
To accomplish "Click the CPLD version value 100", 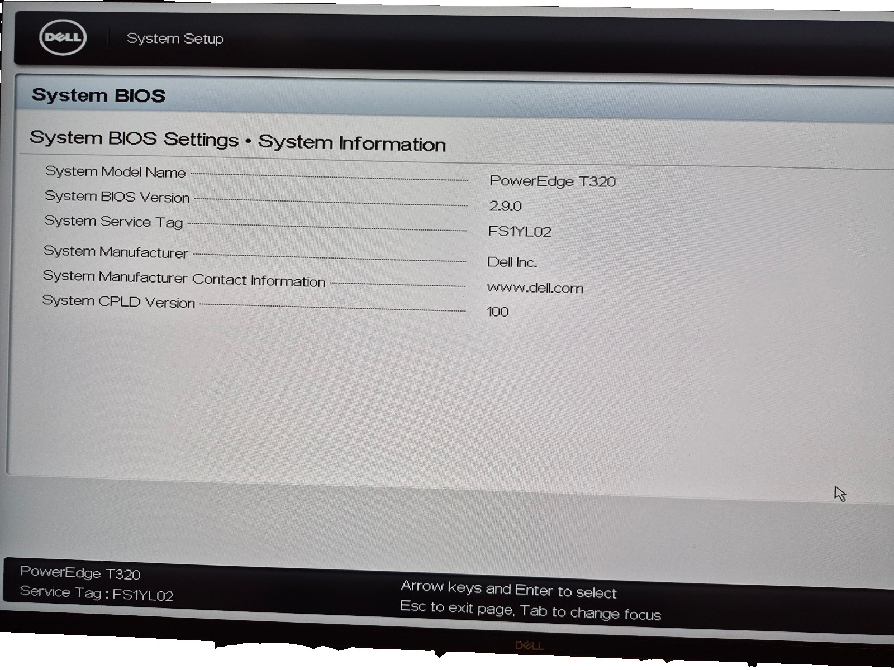I will pyautogui.click(x=497, y=312).
